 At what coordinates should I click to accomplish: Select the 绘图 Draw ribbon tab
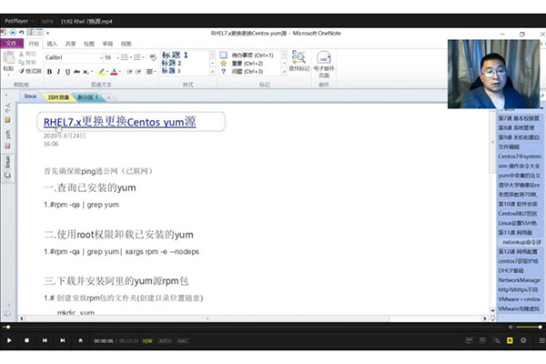tap(89, 44)
